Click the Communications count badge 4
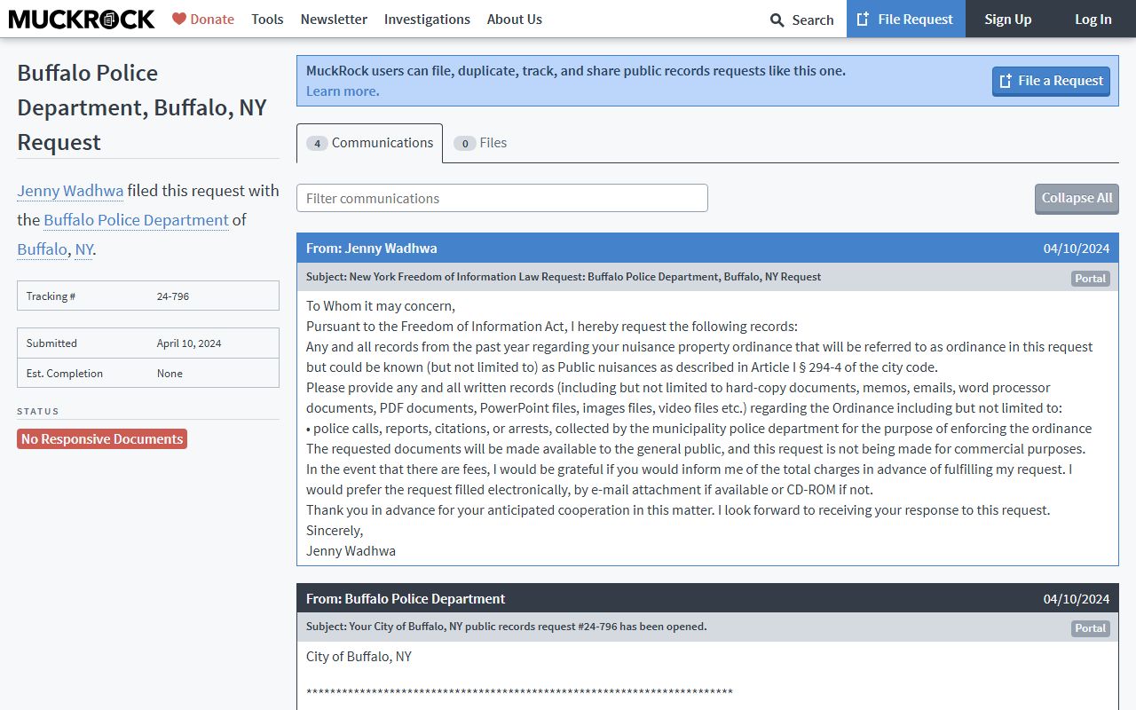Viewport: 1136px width, 710px height. pyautogui.click(x=317, y=143)
